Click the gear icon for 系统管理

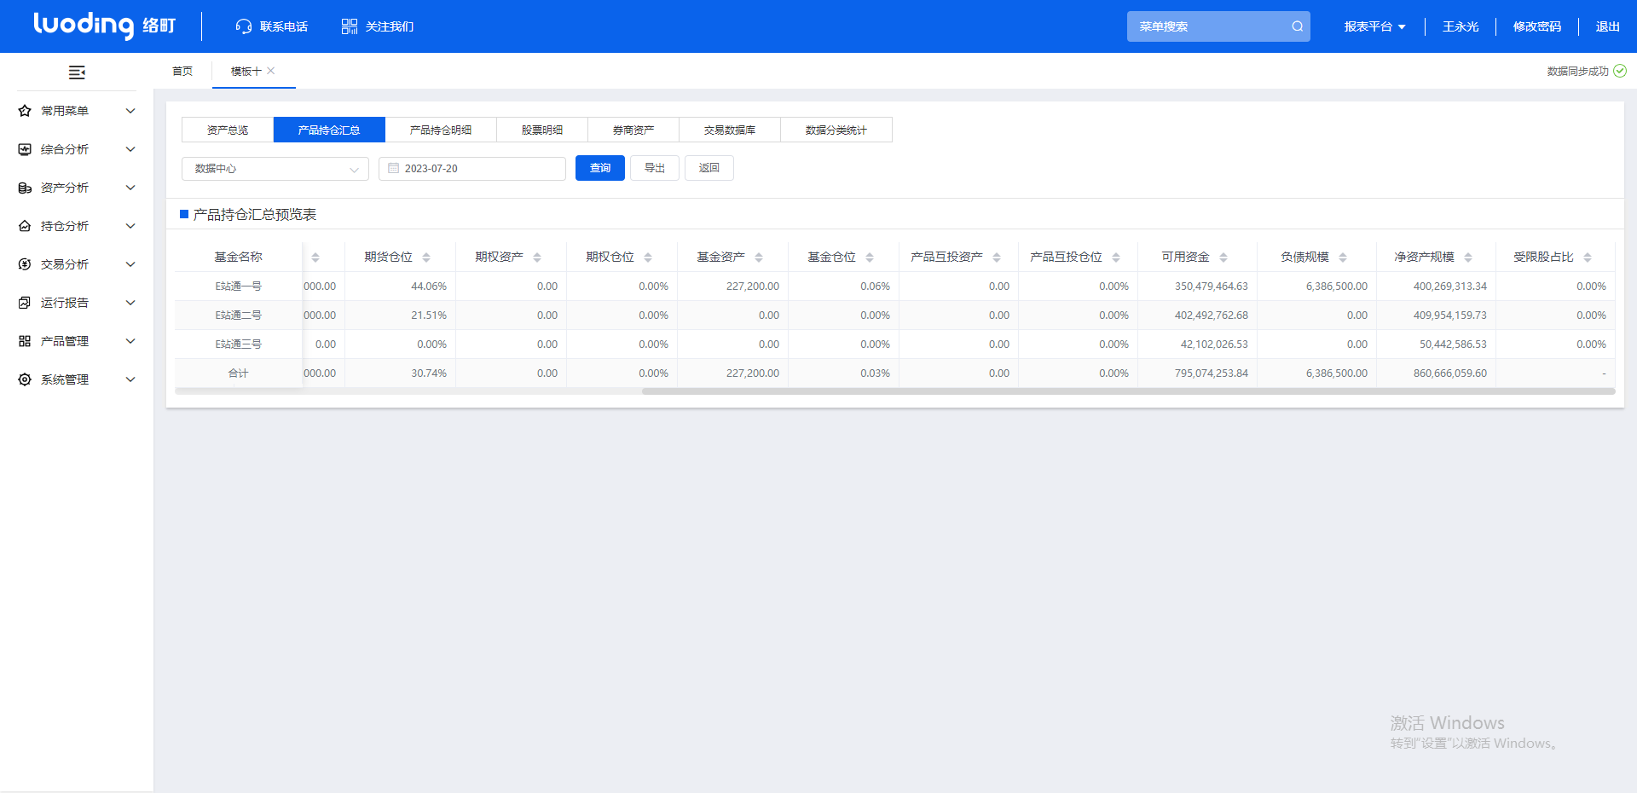[x=25, y=379]
